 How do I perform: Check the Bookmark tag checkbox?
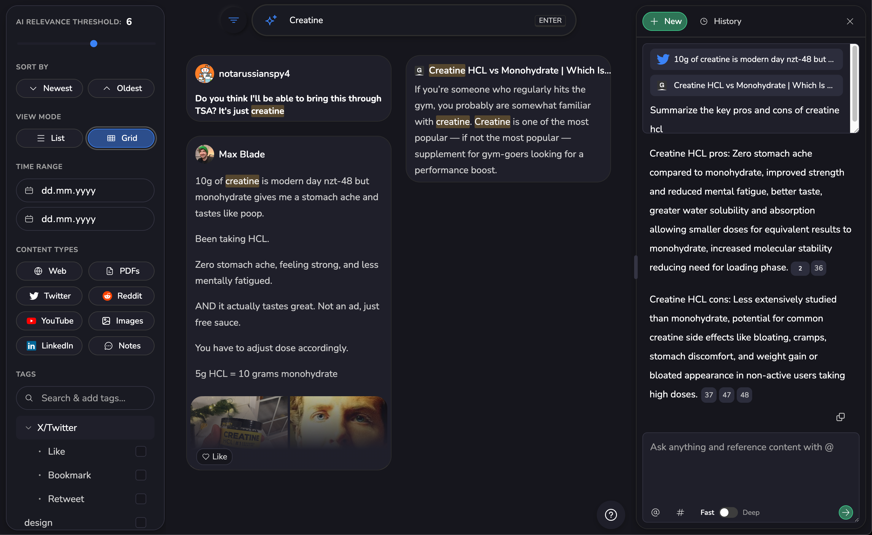(141, 475)
